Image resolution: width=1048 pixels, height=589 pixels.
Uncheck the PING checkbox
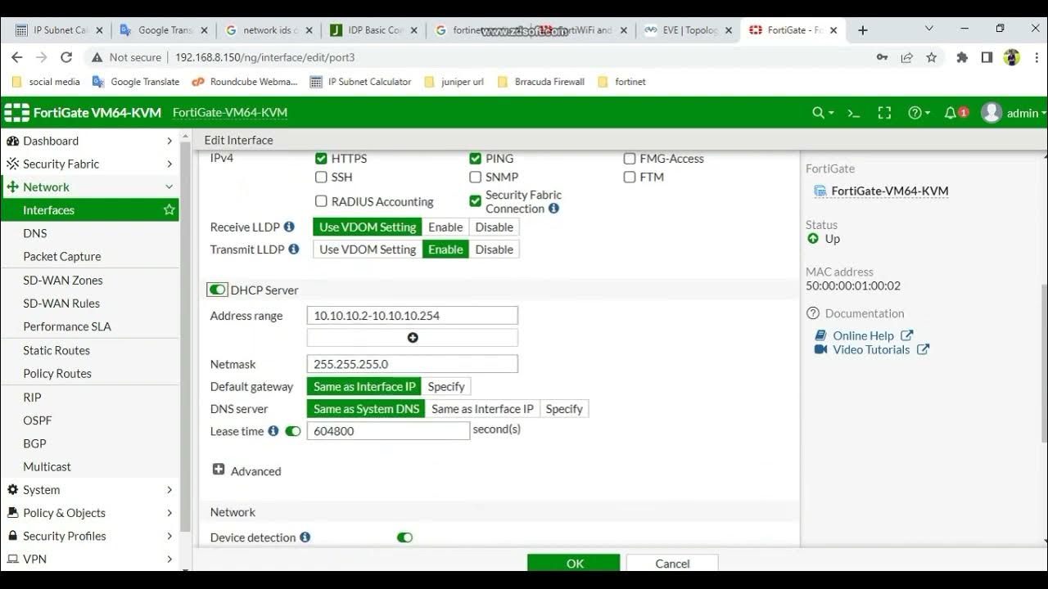[475, 159]
